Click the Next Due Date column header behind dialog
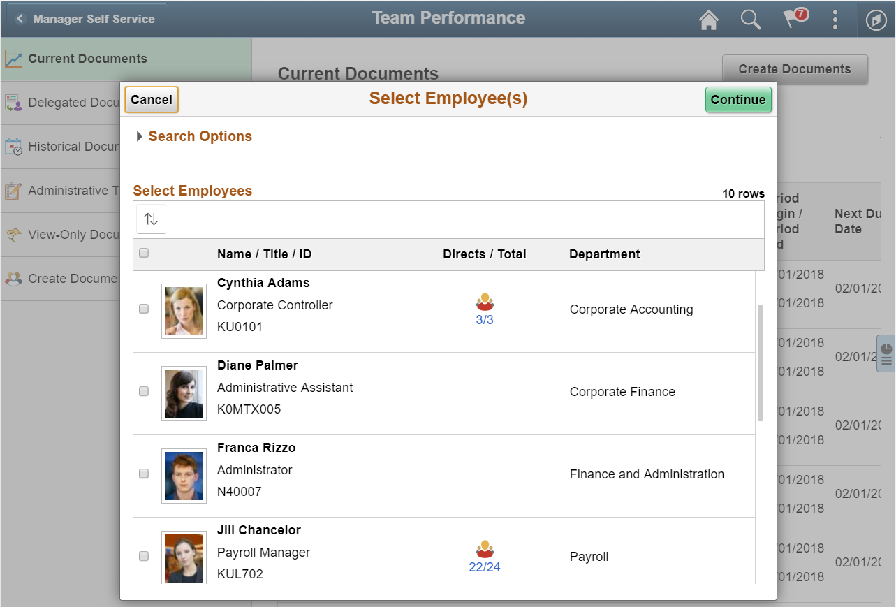This screenshot has height=607, width=896. click(x=858, y=221)
